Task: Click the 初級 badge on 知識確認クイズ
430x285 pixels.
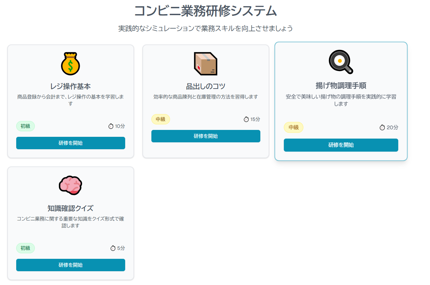Action: (x=26, y=248)
